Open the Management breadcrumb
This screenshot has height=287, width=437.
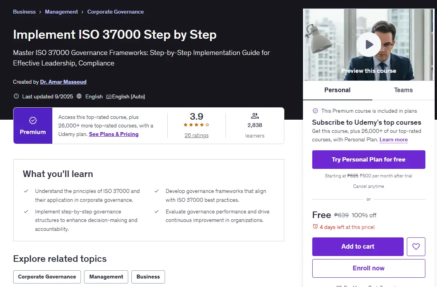(x=61, y=12)
